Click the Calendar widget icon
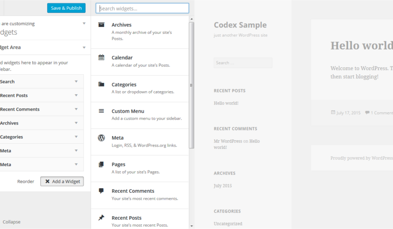The height and width of the screenshot is (229, 393). 101,57
